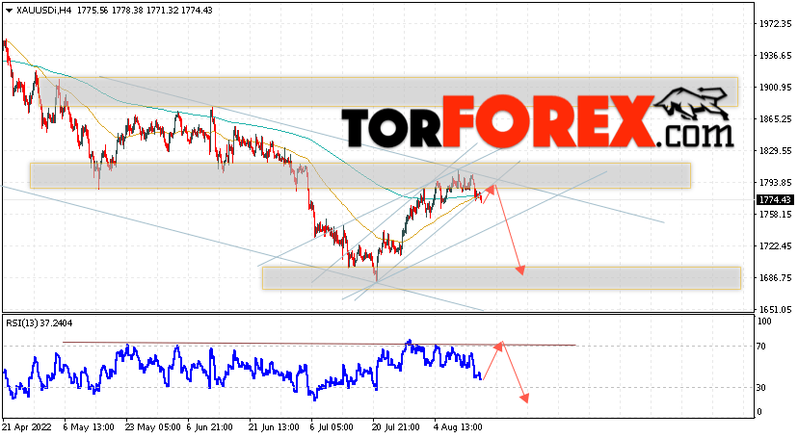Select the date label 21 Apr 2022
798x438 pixels.
pyautogui.click(x=27, y=427)
